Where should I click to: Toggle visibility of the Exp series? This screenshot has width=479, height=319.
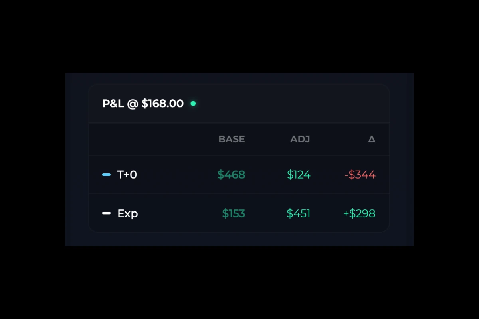[105, 213]
